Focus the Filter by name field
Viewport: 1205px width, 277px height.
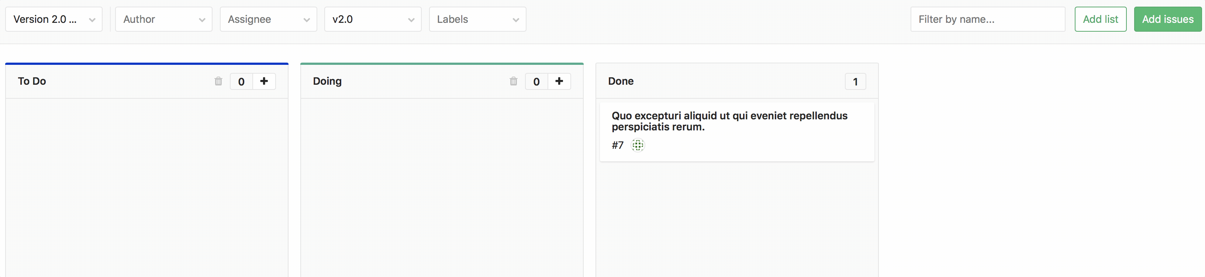pos(987,19)
